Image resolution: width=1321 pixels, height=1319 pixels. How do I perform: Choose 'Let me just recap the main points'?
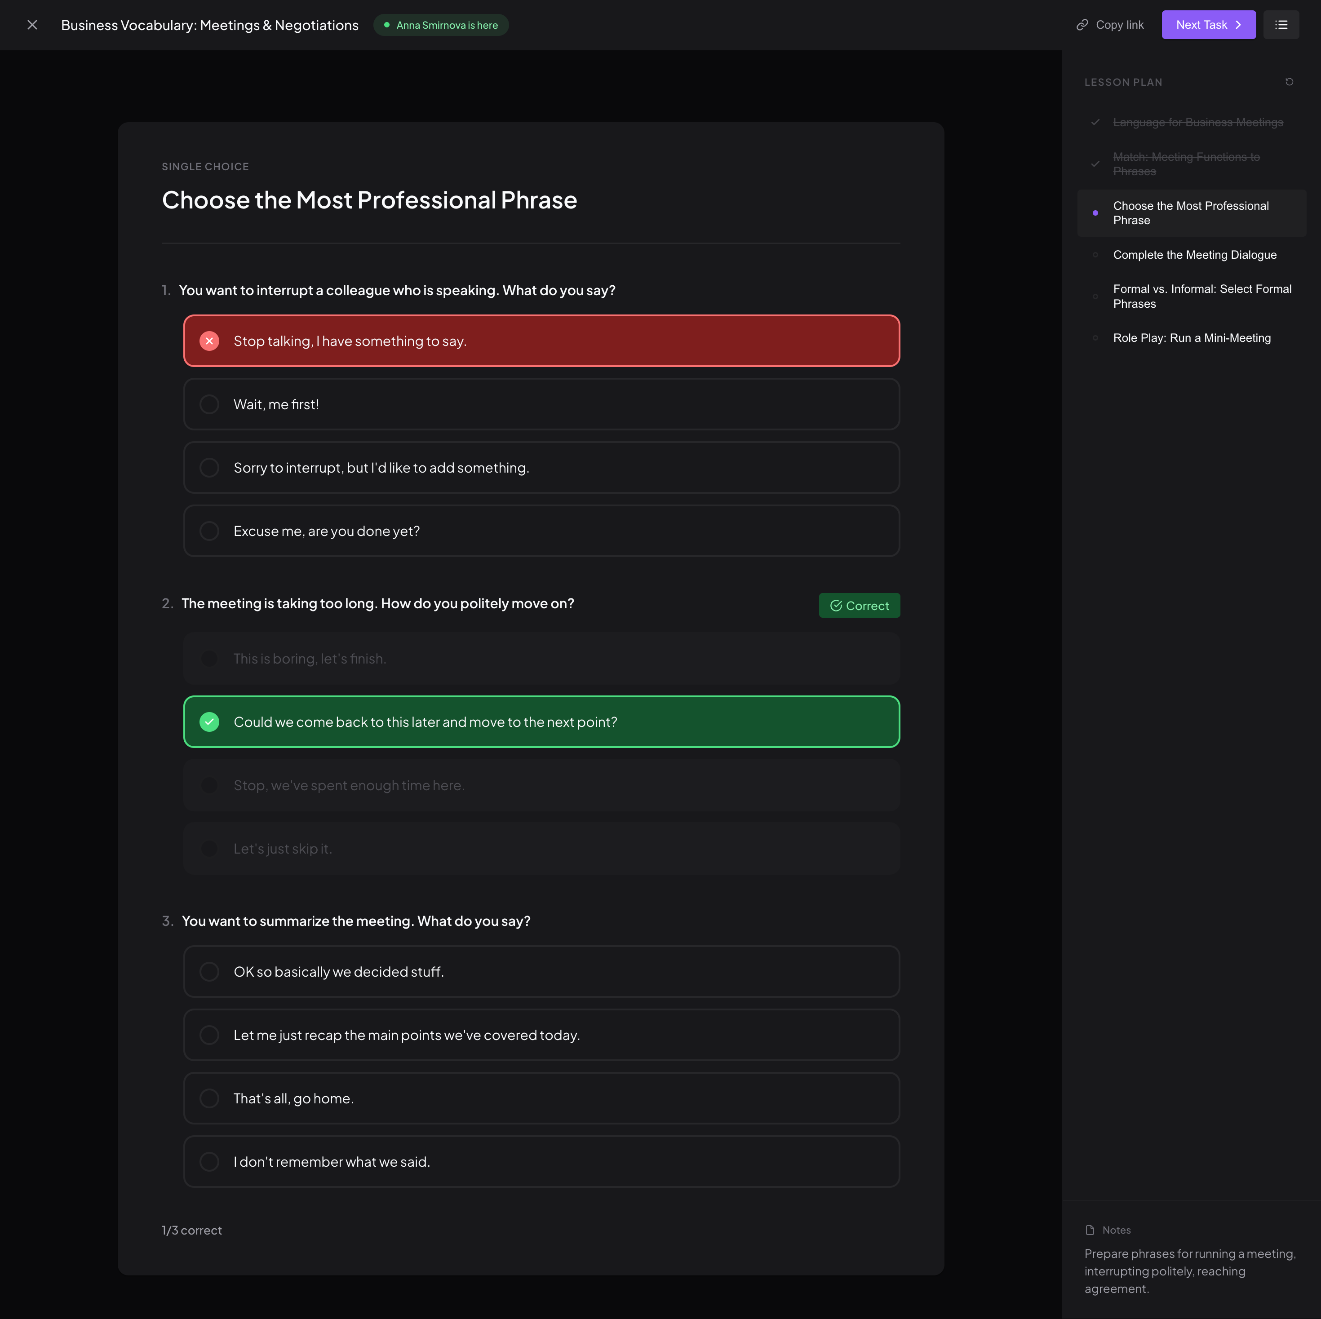click(541, 1035)
